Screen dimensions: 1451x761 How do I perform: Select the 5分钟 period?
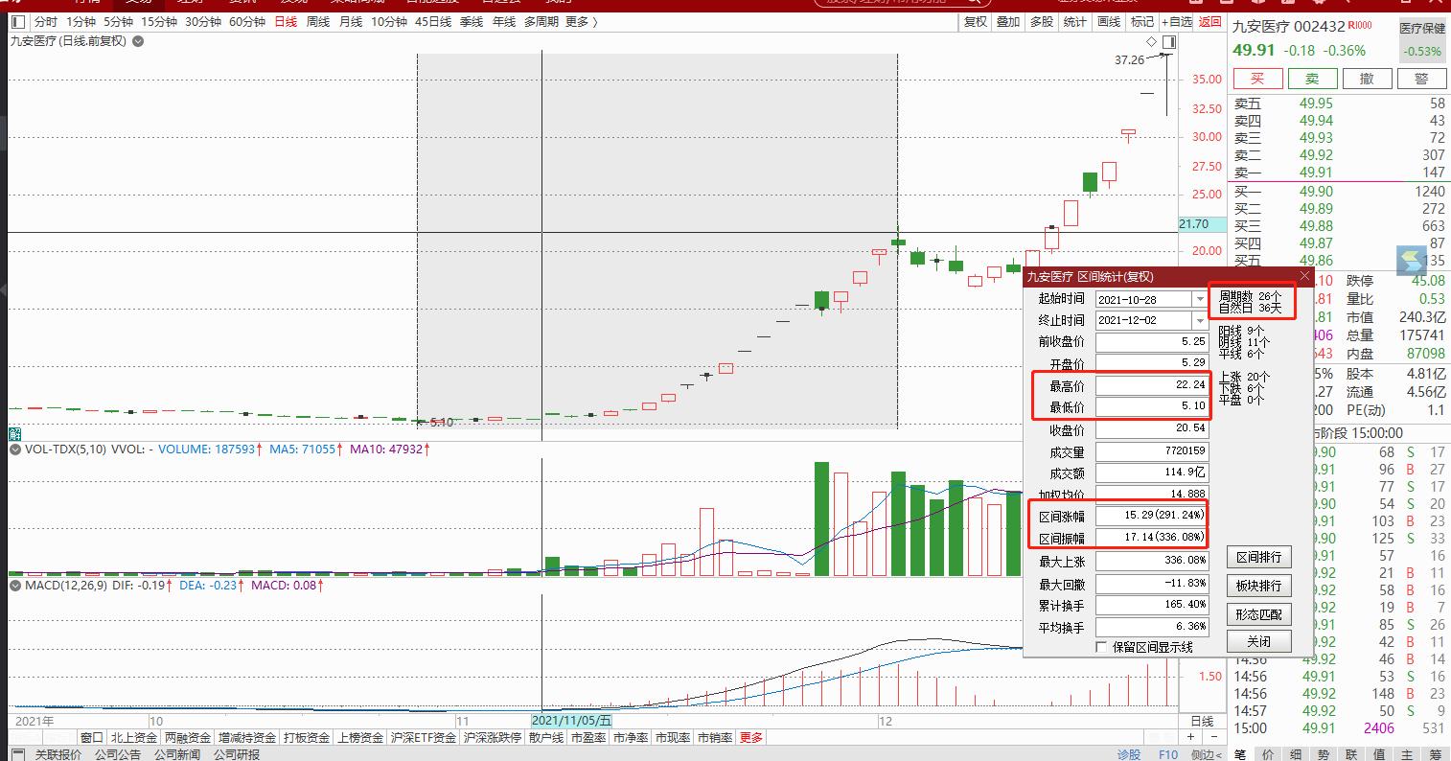pos(118,22)
